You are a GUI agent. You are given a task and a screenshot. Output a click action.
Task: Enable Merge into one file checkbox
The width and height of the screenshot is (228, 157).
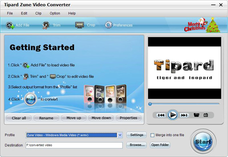152,135
